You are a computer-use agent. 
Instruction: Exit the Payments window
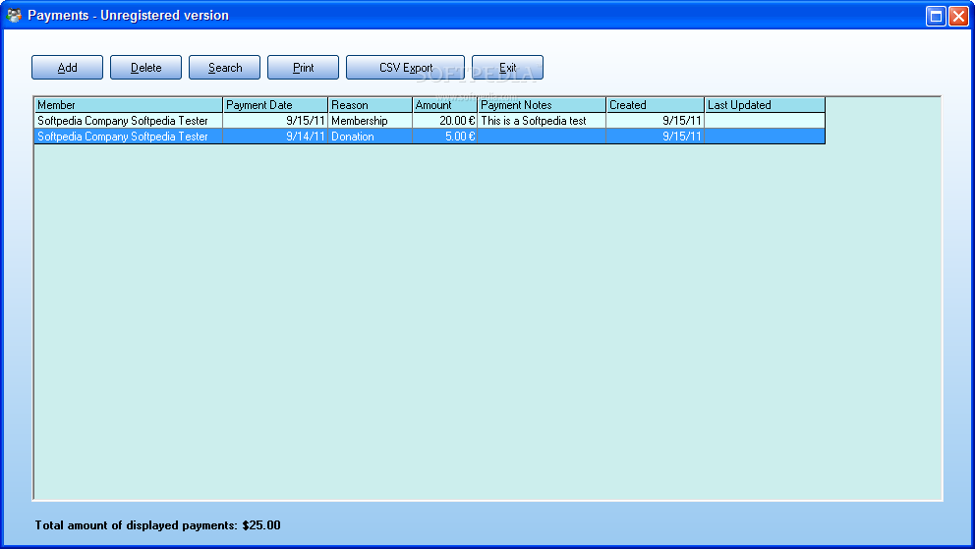[x=507, y=68]
